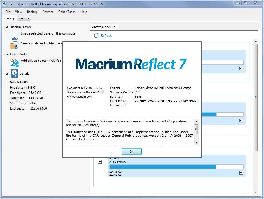The width and height of the screenshot is (264, 199).
Task: Close the Macrium Reflect window
Action: point(255,3)
